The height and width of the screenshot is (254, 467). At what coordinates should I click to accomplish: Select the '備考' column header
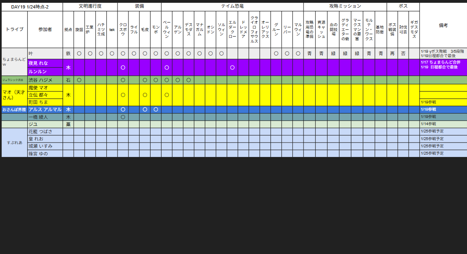[x=443, y=26]
